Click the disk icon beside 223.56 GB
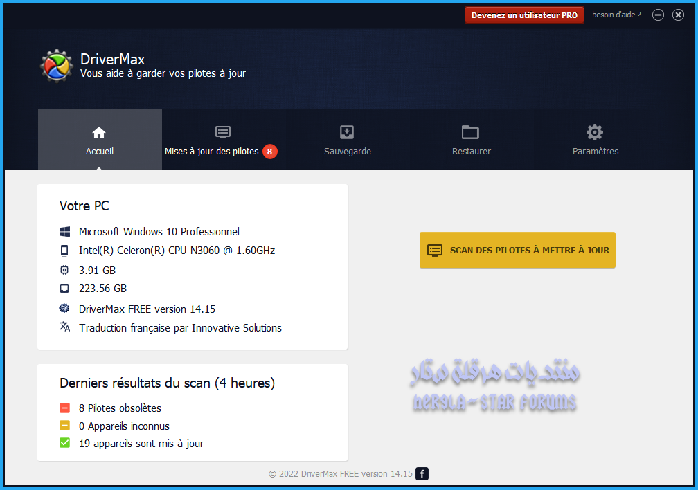Image resolution: width=698 pixels, height=490 pixels. [64, 289]
